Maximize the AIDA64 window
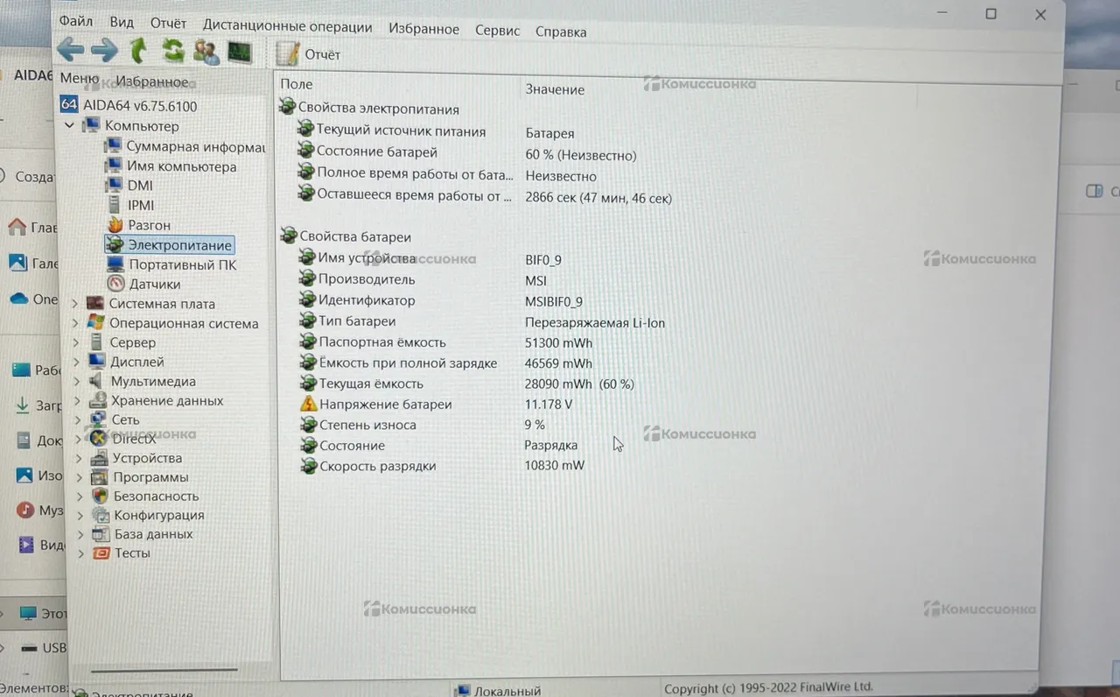Image resolution: width=1120 pixels, height=697 pixels. 990,13
